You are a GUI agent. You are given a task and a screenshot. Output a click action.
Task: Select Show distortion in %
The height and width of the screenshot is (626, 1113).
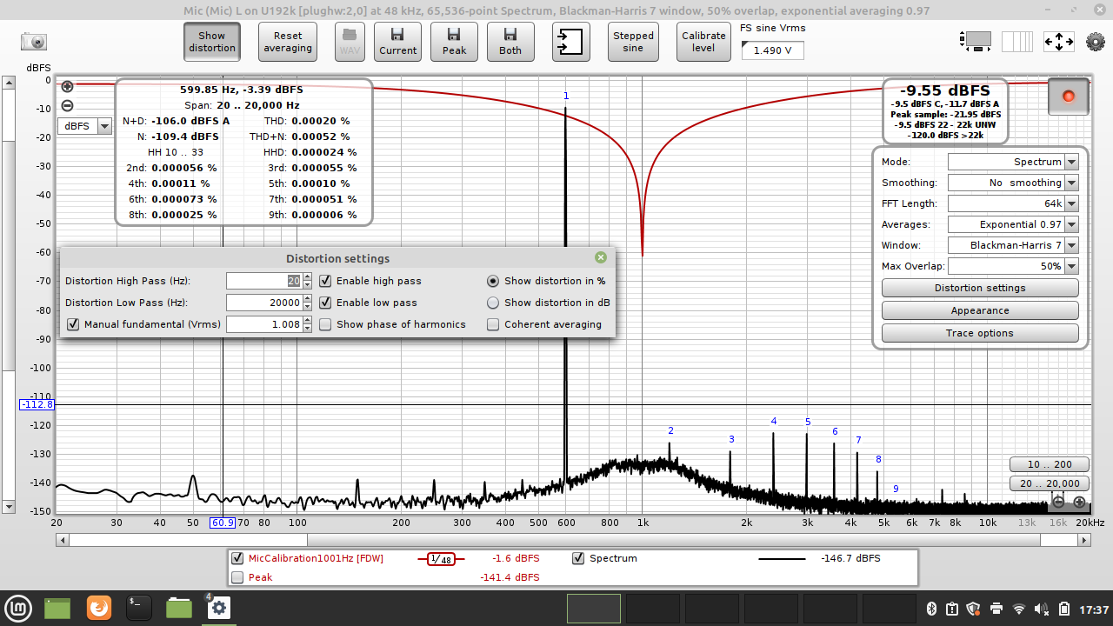pyautogui.click(x=493, y=281)
